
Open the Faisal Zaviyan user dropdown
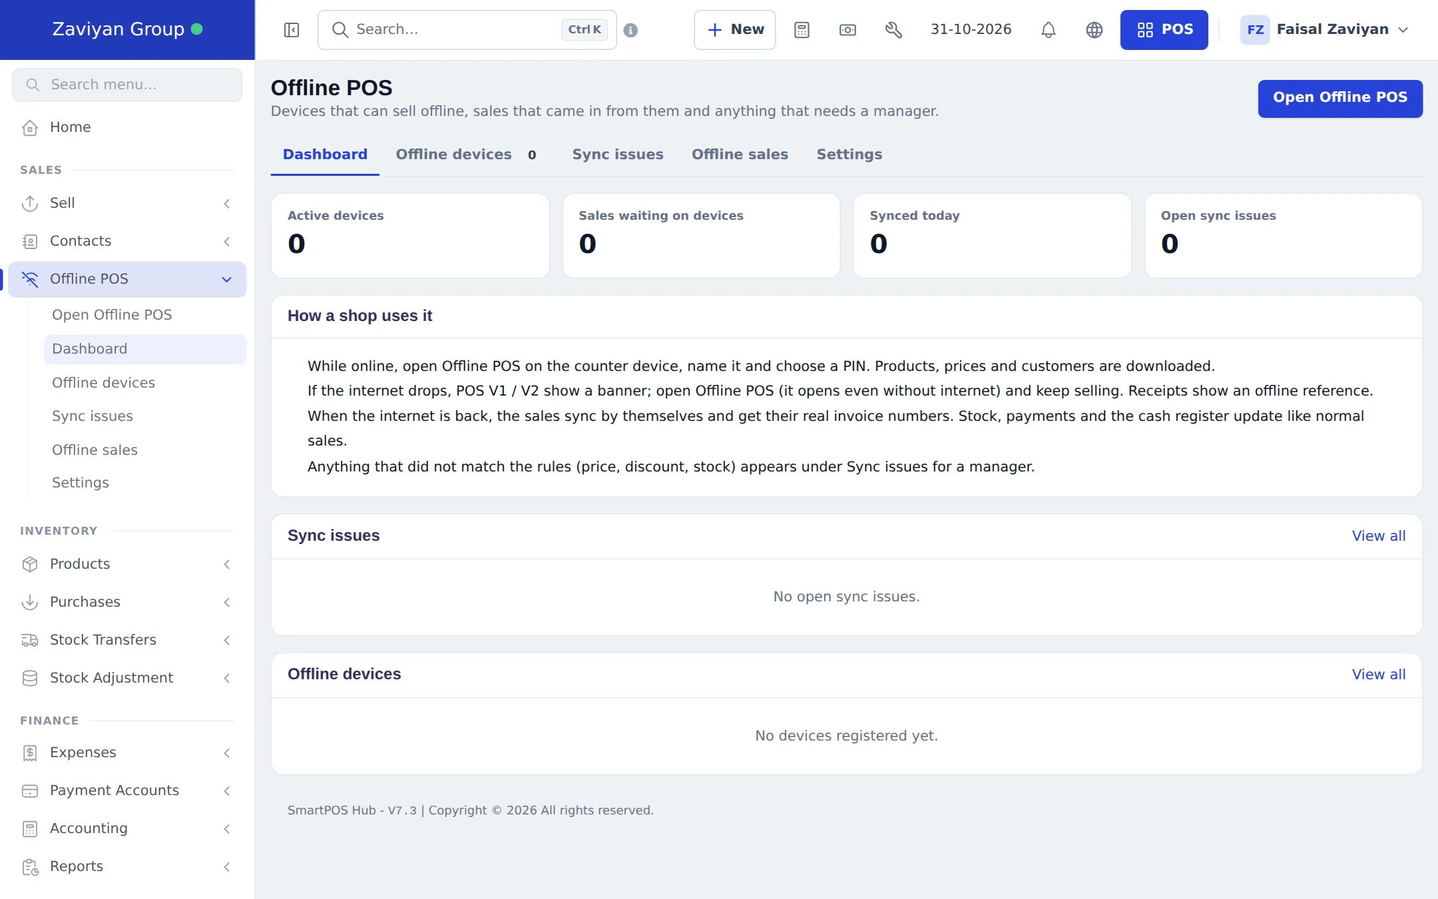(1325, 30)
